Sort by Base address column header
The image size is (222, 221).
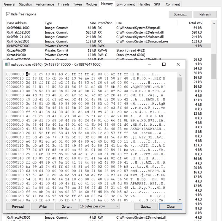point(25,23)
